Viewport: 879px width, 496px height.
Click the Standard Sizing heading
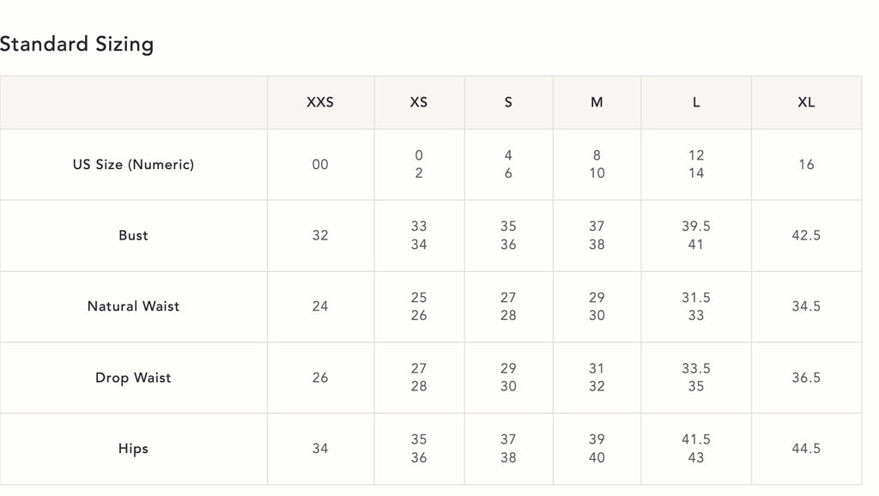click(x=76, y=44)
